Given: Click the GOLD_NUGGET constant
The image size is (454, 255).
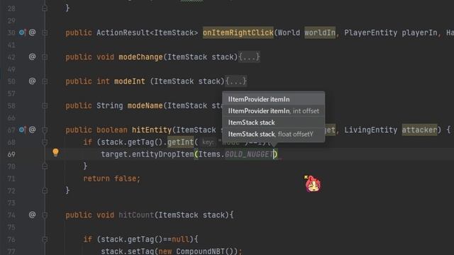Looking at the screenshot, I should (x=249, y=154).
